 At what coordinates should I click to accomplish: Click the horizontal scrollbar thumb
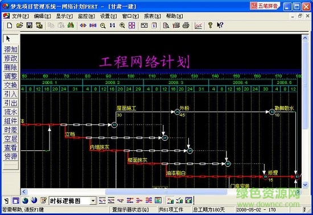tap(166, 192)
